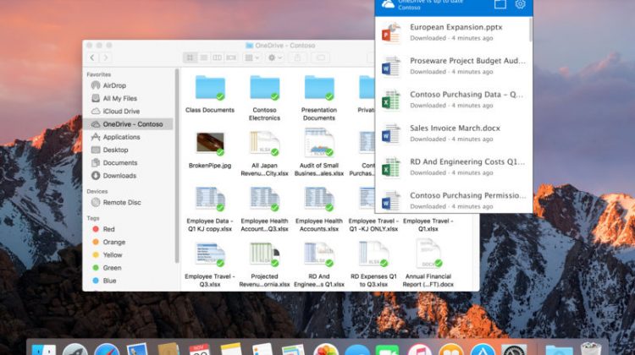Select the Contoso Electronics folder
The height and width of the screenshot is (355, 635).
pyautogui.click(x=264, y=98)
